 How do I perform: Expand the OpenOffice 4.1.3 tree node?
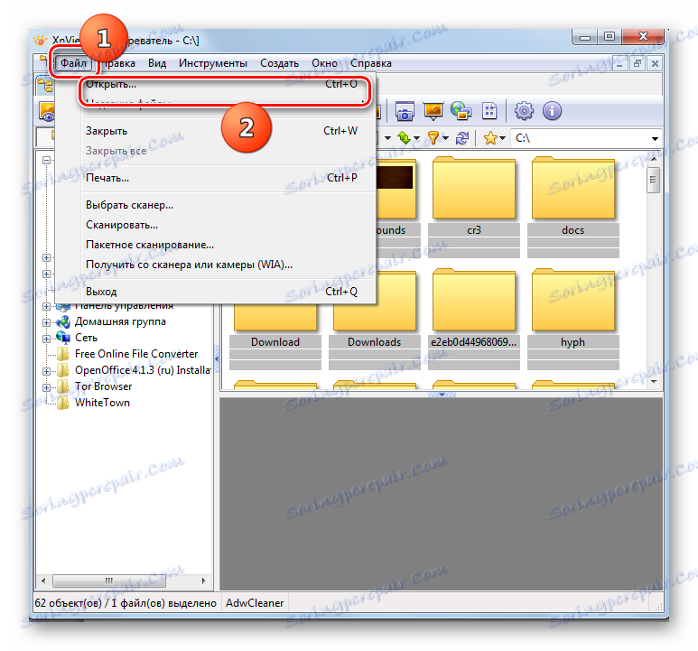[46, 371]
